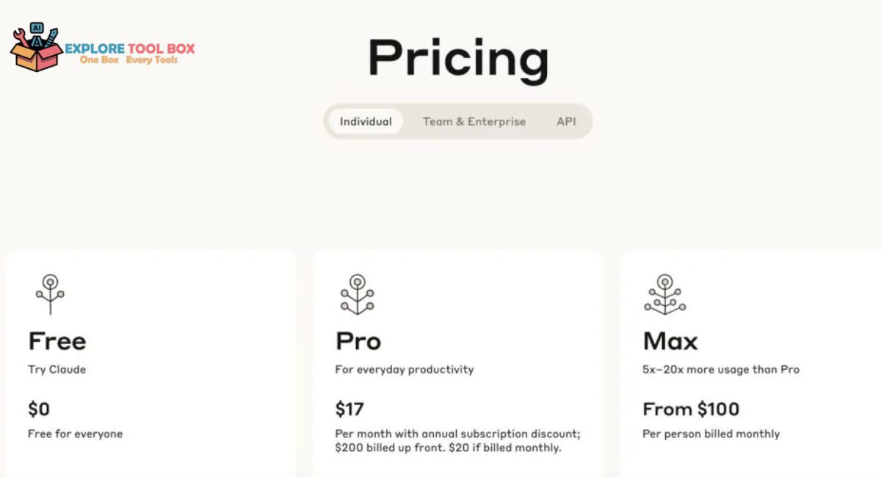Screen dimensions: 881x477
Task: Click the From $100 price label
Action: tap(690, 409)
